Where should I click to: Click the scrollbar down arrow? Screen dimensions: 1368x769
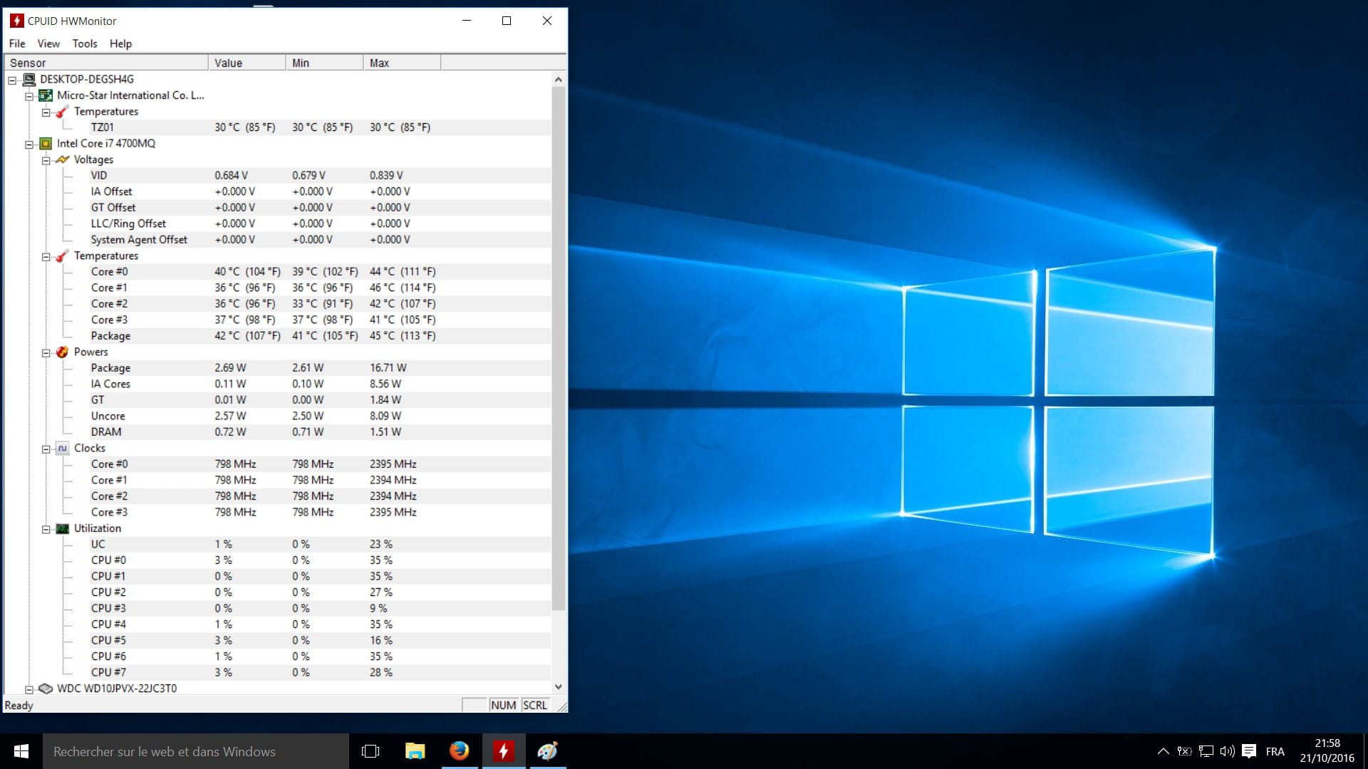click(559, 686)
